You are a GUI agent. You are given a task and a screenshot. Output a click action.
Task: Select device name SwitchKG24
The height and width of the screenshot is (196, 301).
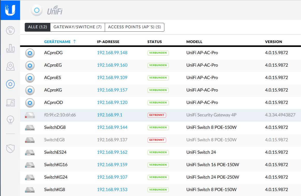point(56,177)
